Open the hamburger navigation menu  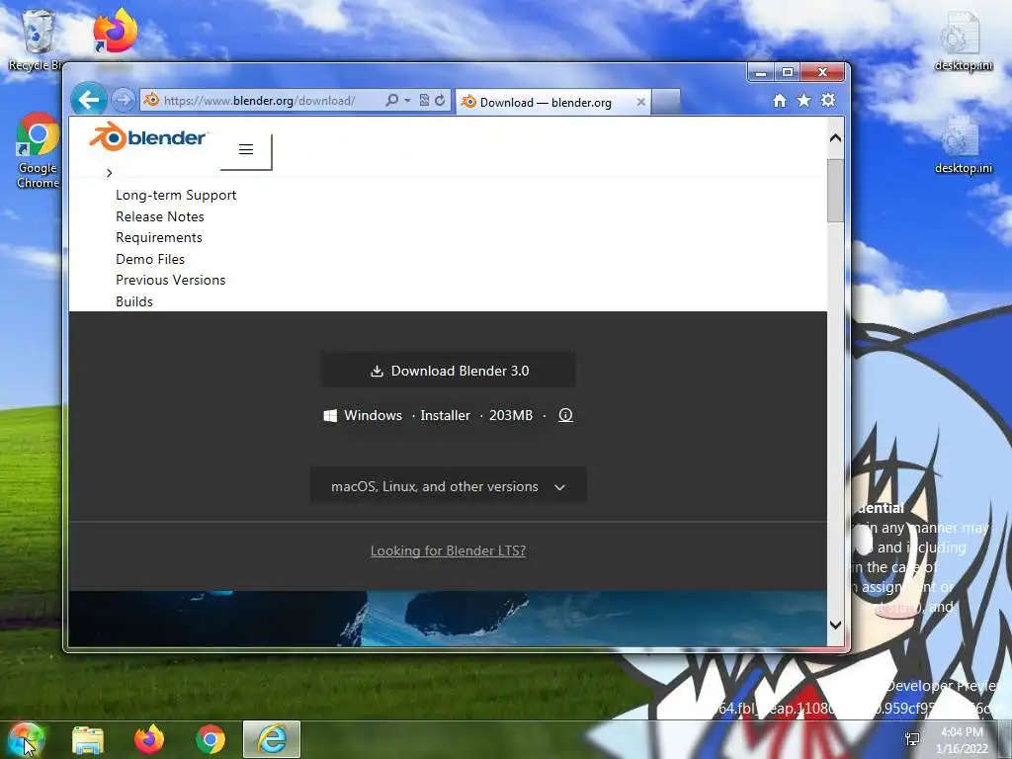coord(246,150)
